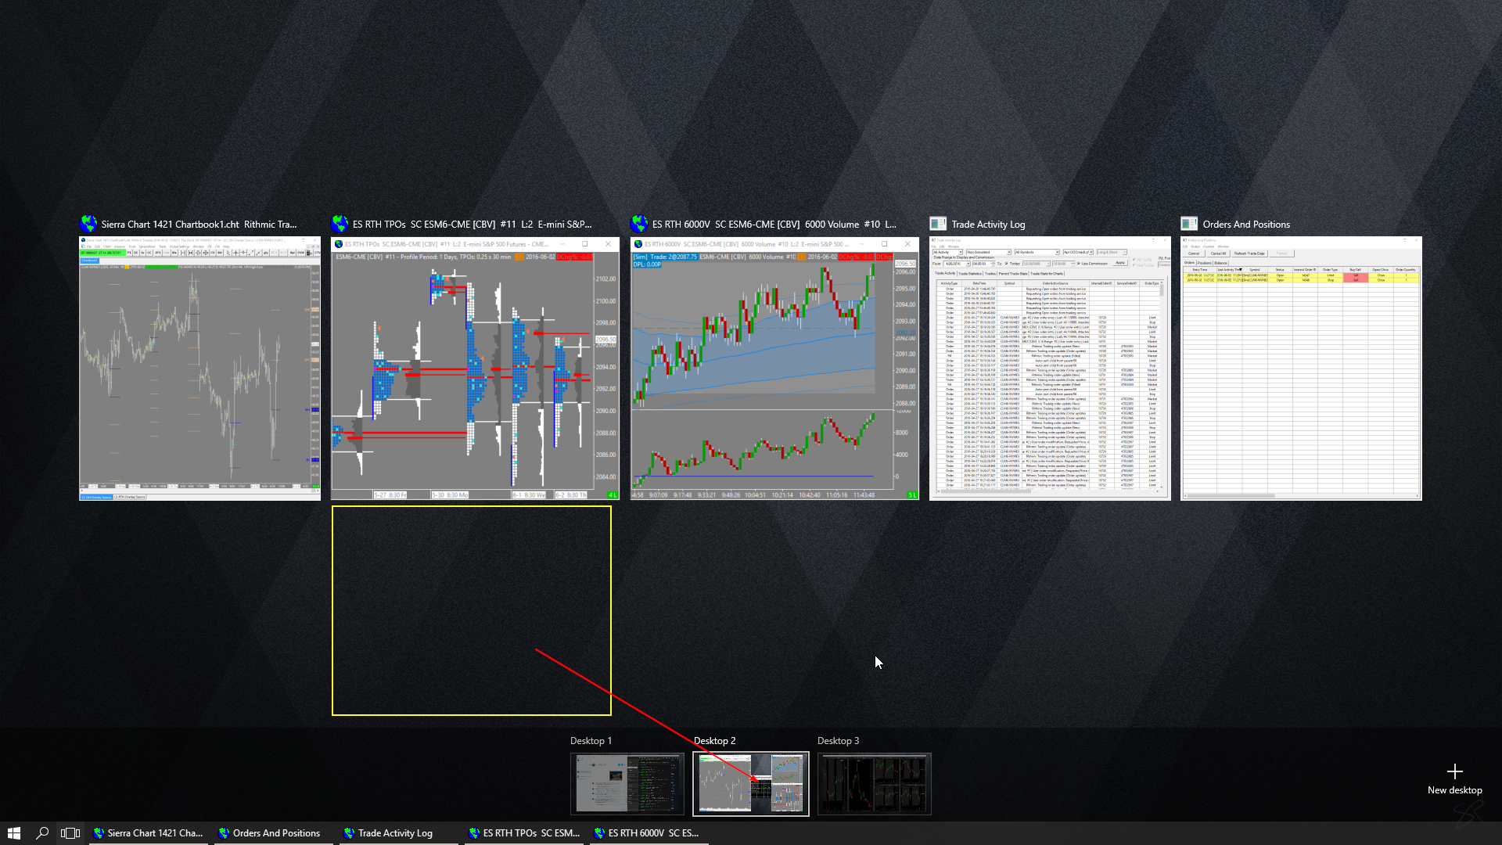Click Sierra Chart 1421 taskbar button
Screen dimensions: 1502x845
pos(149,833)
